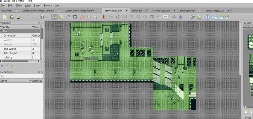Click the Insert Template tool icon
This screenshot has width=253, height=119.
[159, 17]
